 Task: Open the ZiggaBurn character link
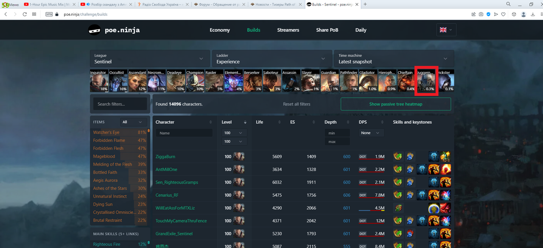click(165, 156)
